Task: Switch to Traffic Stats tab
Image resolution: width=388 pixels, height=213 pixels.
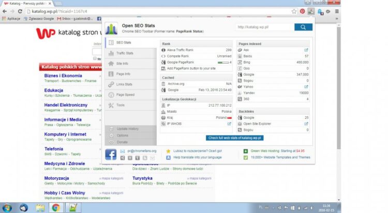Action: [131, 53]
